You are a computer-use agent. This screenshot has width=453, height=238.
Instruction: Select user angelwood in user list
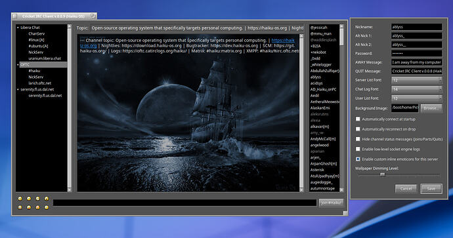coord(320,145)
